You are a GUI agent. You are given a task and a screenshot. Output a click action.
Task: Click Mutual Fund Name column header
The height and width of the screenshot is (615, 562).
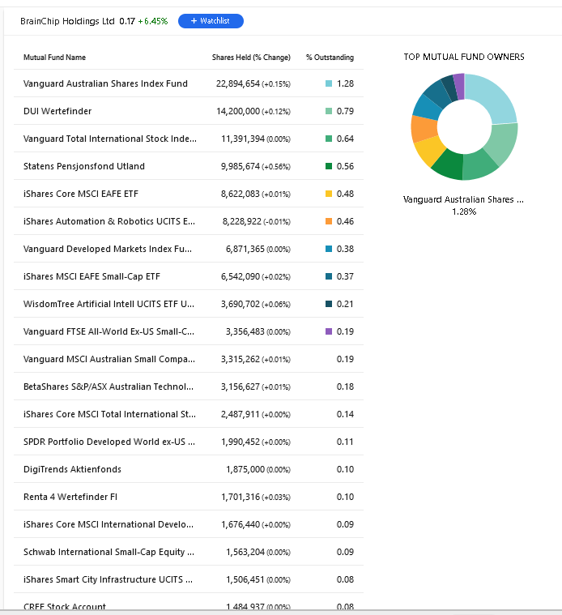(54, 58)
